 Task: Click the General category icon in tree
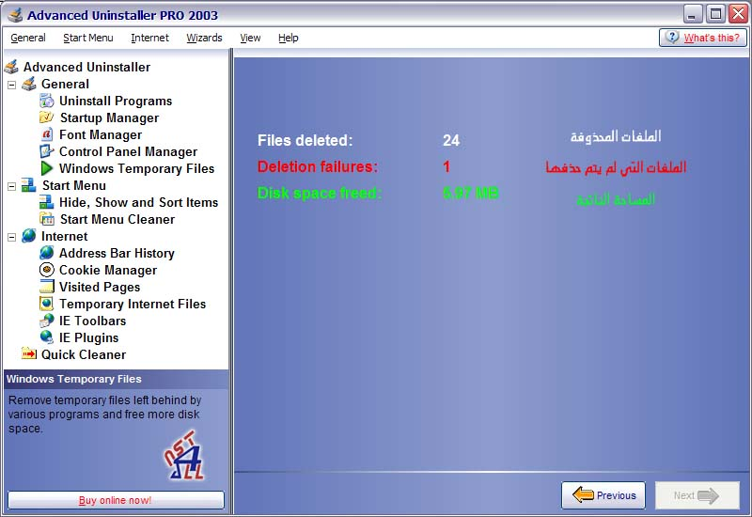click(x=29, y=84)
